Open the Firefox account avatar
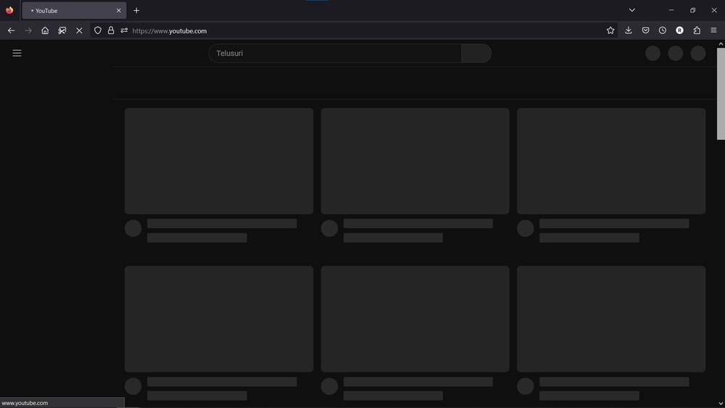 point(679,30)
